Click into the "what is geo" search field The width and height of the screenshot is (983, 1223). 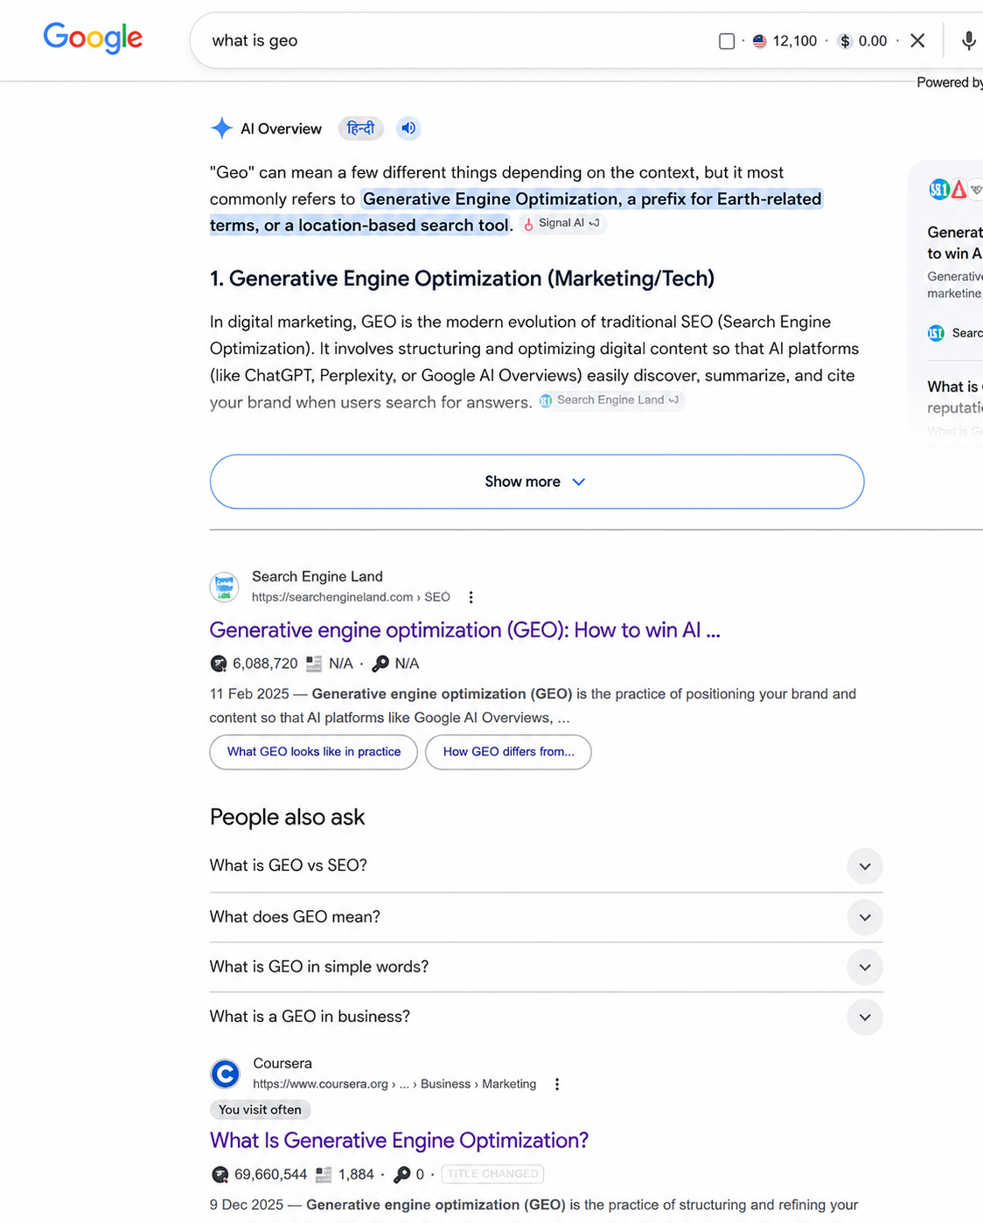[455, 40]
